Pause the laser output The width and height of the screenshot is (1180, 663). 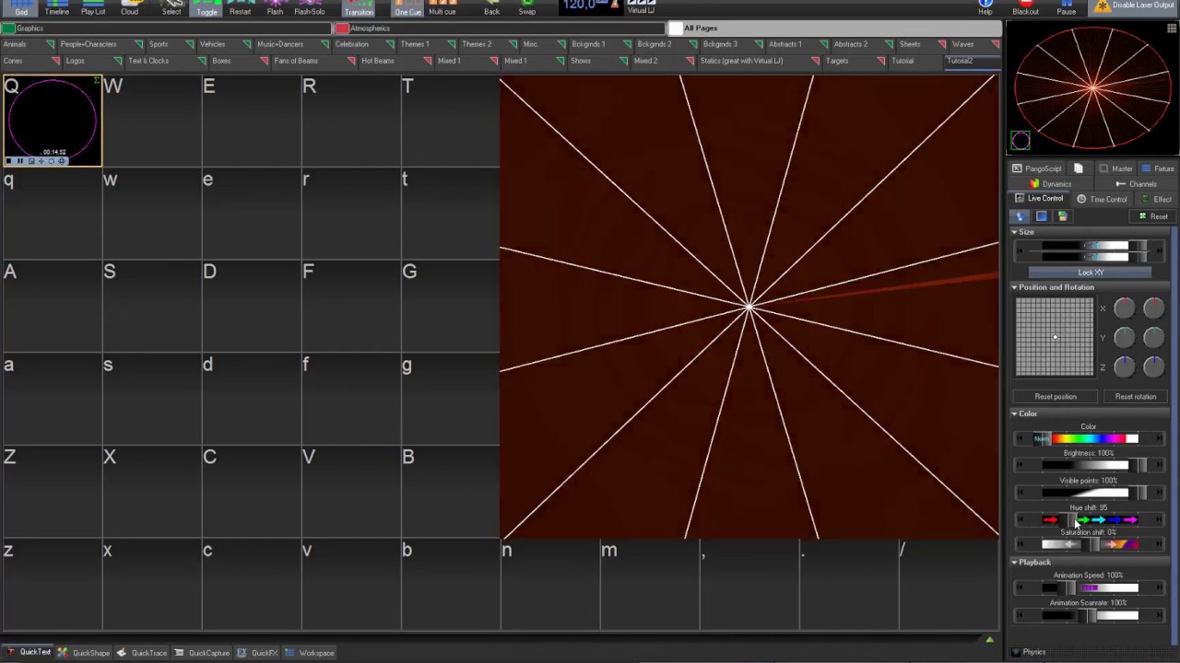[1066, 8]
